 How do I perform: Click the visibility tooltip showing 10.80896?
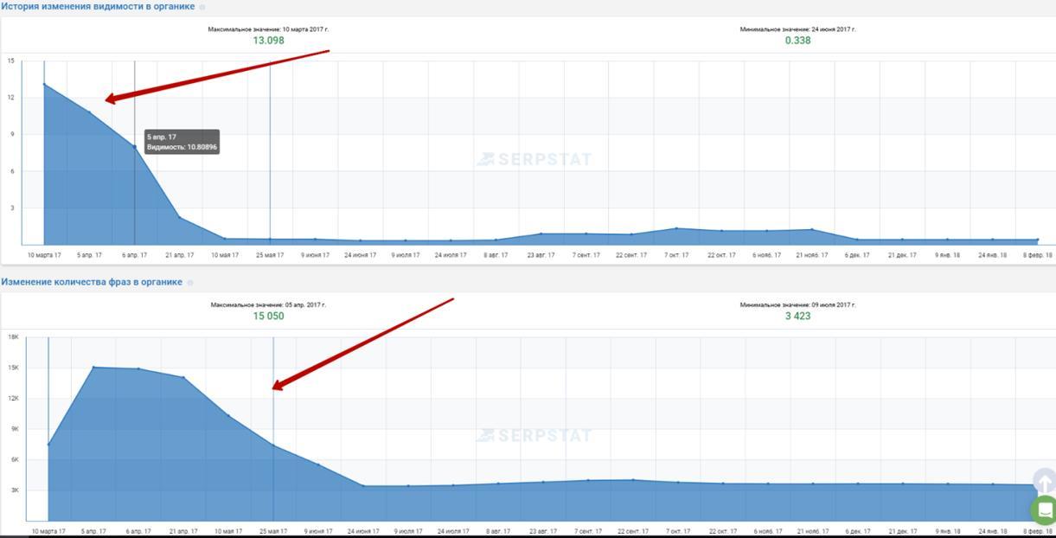click(182, 143)
